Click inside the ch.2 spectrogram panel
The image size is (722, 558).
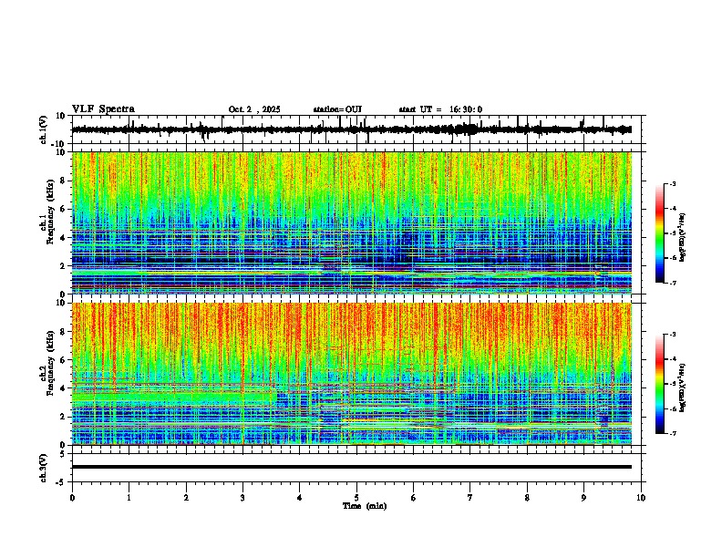pyautogui.click(x=351, y=374)
